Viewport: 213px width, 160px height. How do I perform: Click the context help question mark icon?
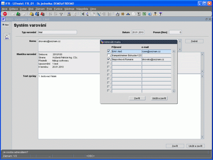pos(161,14)
